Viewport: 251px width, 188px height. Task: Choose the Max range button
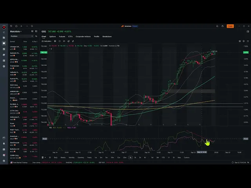tap(179, 157)
